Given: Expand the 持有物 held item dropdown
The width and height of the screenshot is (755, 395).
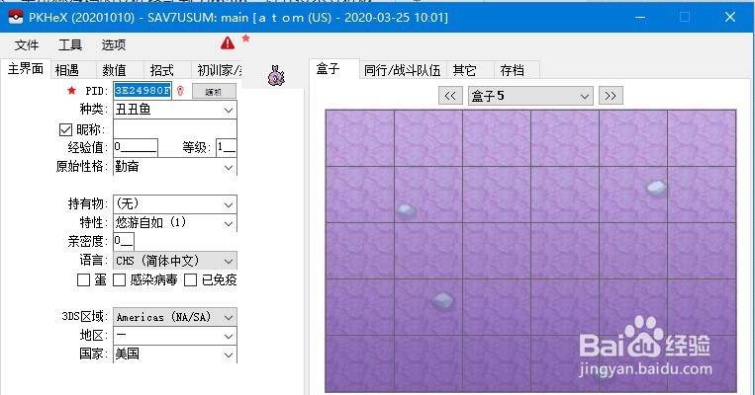Looking at the screenshot, I should (175, 204).
